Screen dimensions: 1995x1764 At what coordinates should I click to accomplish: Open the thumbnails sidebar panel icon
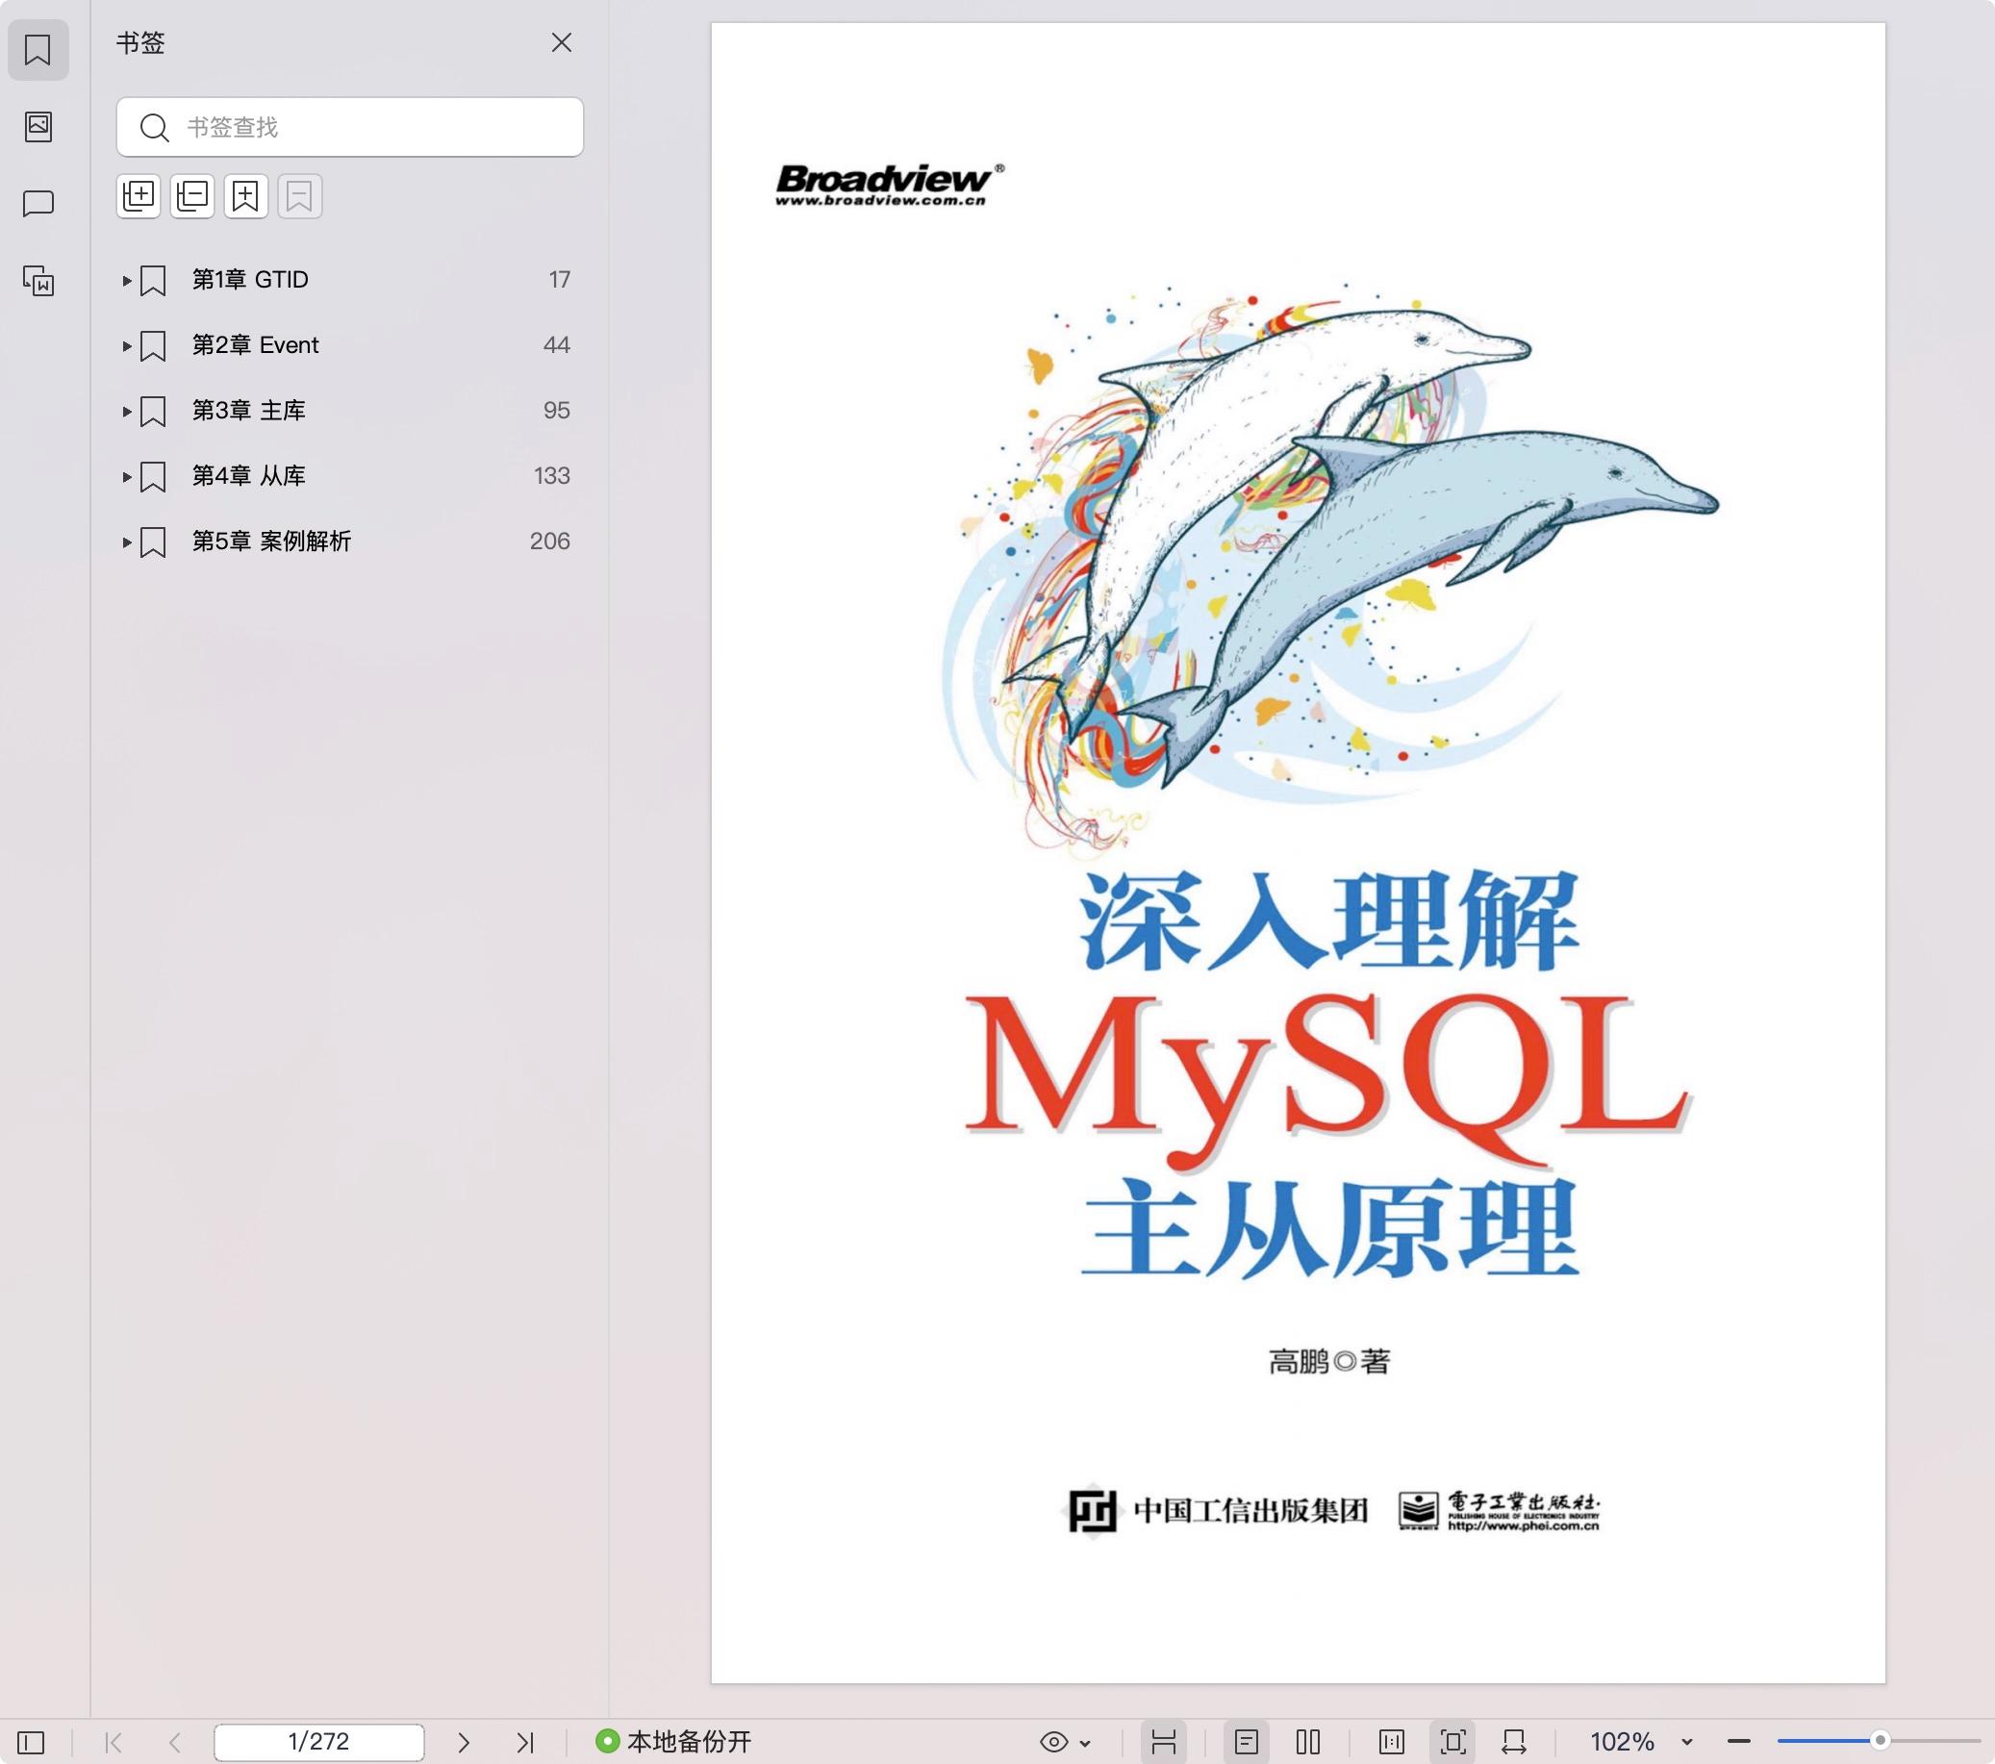[38, 126]
